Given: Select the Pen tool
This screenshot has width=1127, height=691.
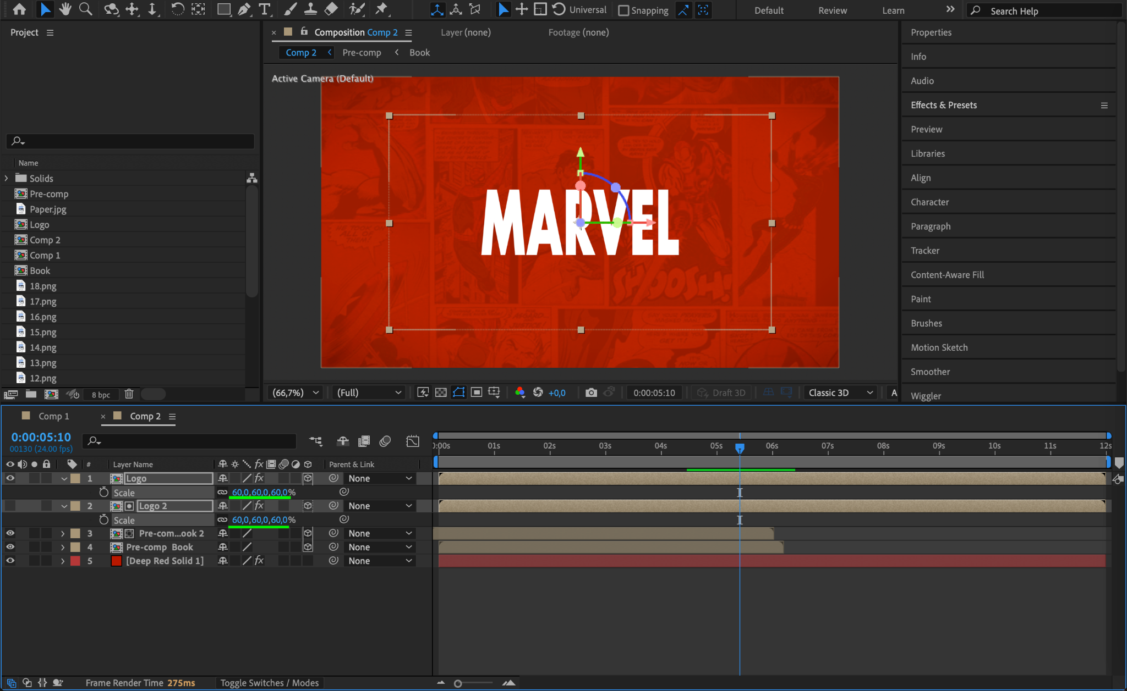Looking at the screenshot, I should 244,9.
